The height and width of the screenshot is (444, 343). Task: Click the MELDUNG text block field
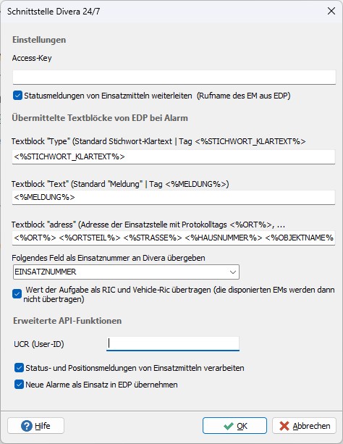[174, 197]
